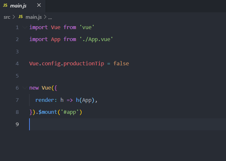Click the JS icon in the breadcrumb bar
This screenshot has height=161, width=226.
click(x=20, y=17)
